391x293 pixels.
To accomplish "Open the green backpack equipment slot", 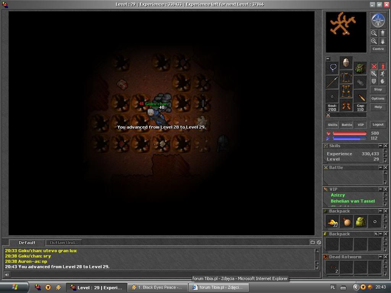I will [360, 68].
